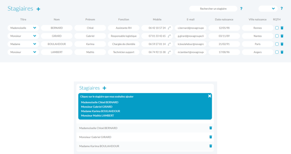Viewport: 291px width, 154px height.
Task: Click the Ville naissance column header
Action: 258,20
